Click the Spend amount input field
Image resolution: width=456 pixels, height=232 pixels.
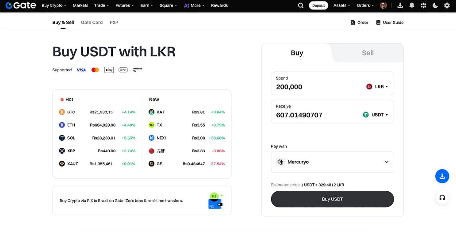tap(314, 87)
